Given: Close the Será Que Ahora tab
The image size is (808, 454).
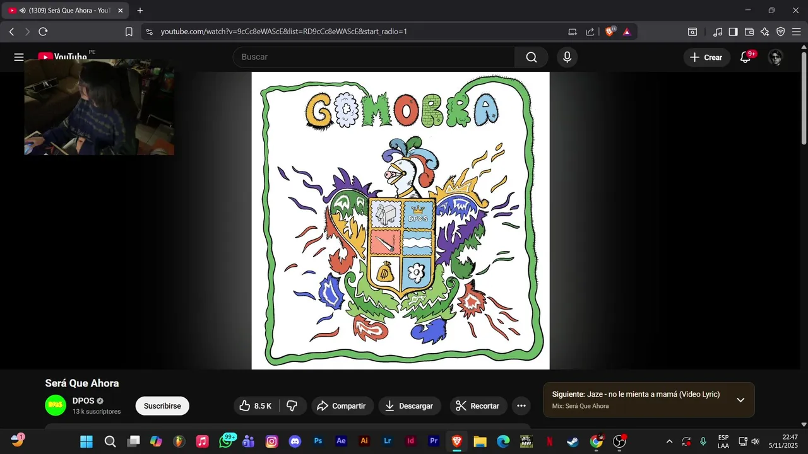Looking at the screenshot, I should tap(121, 11).
